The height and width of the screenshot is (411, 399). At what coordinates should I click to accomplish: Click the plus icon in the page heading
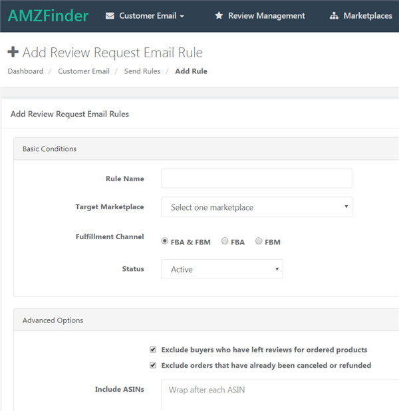[x=13, y=53]
